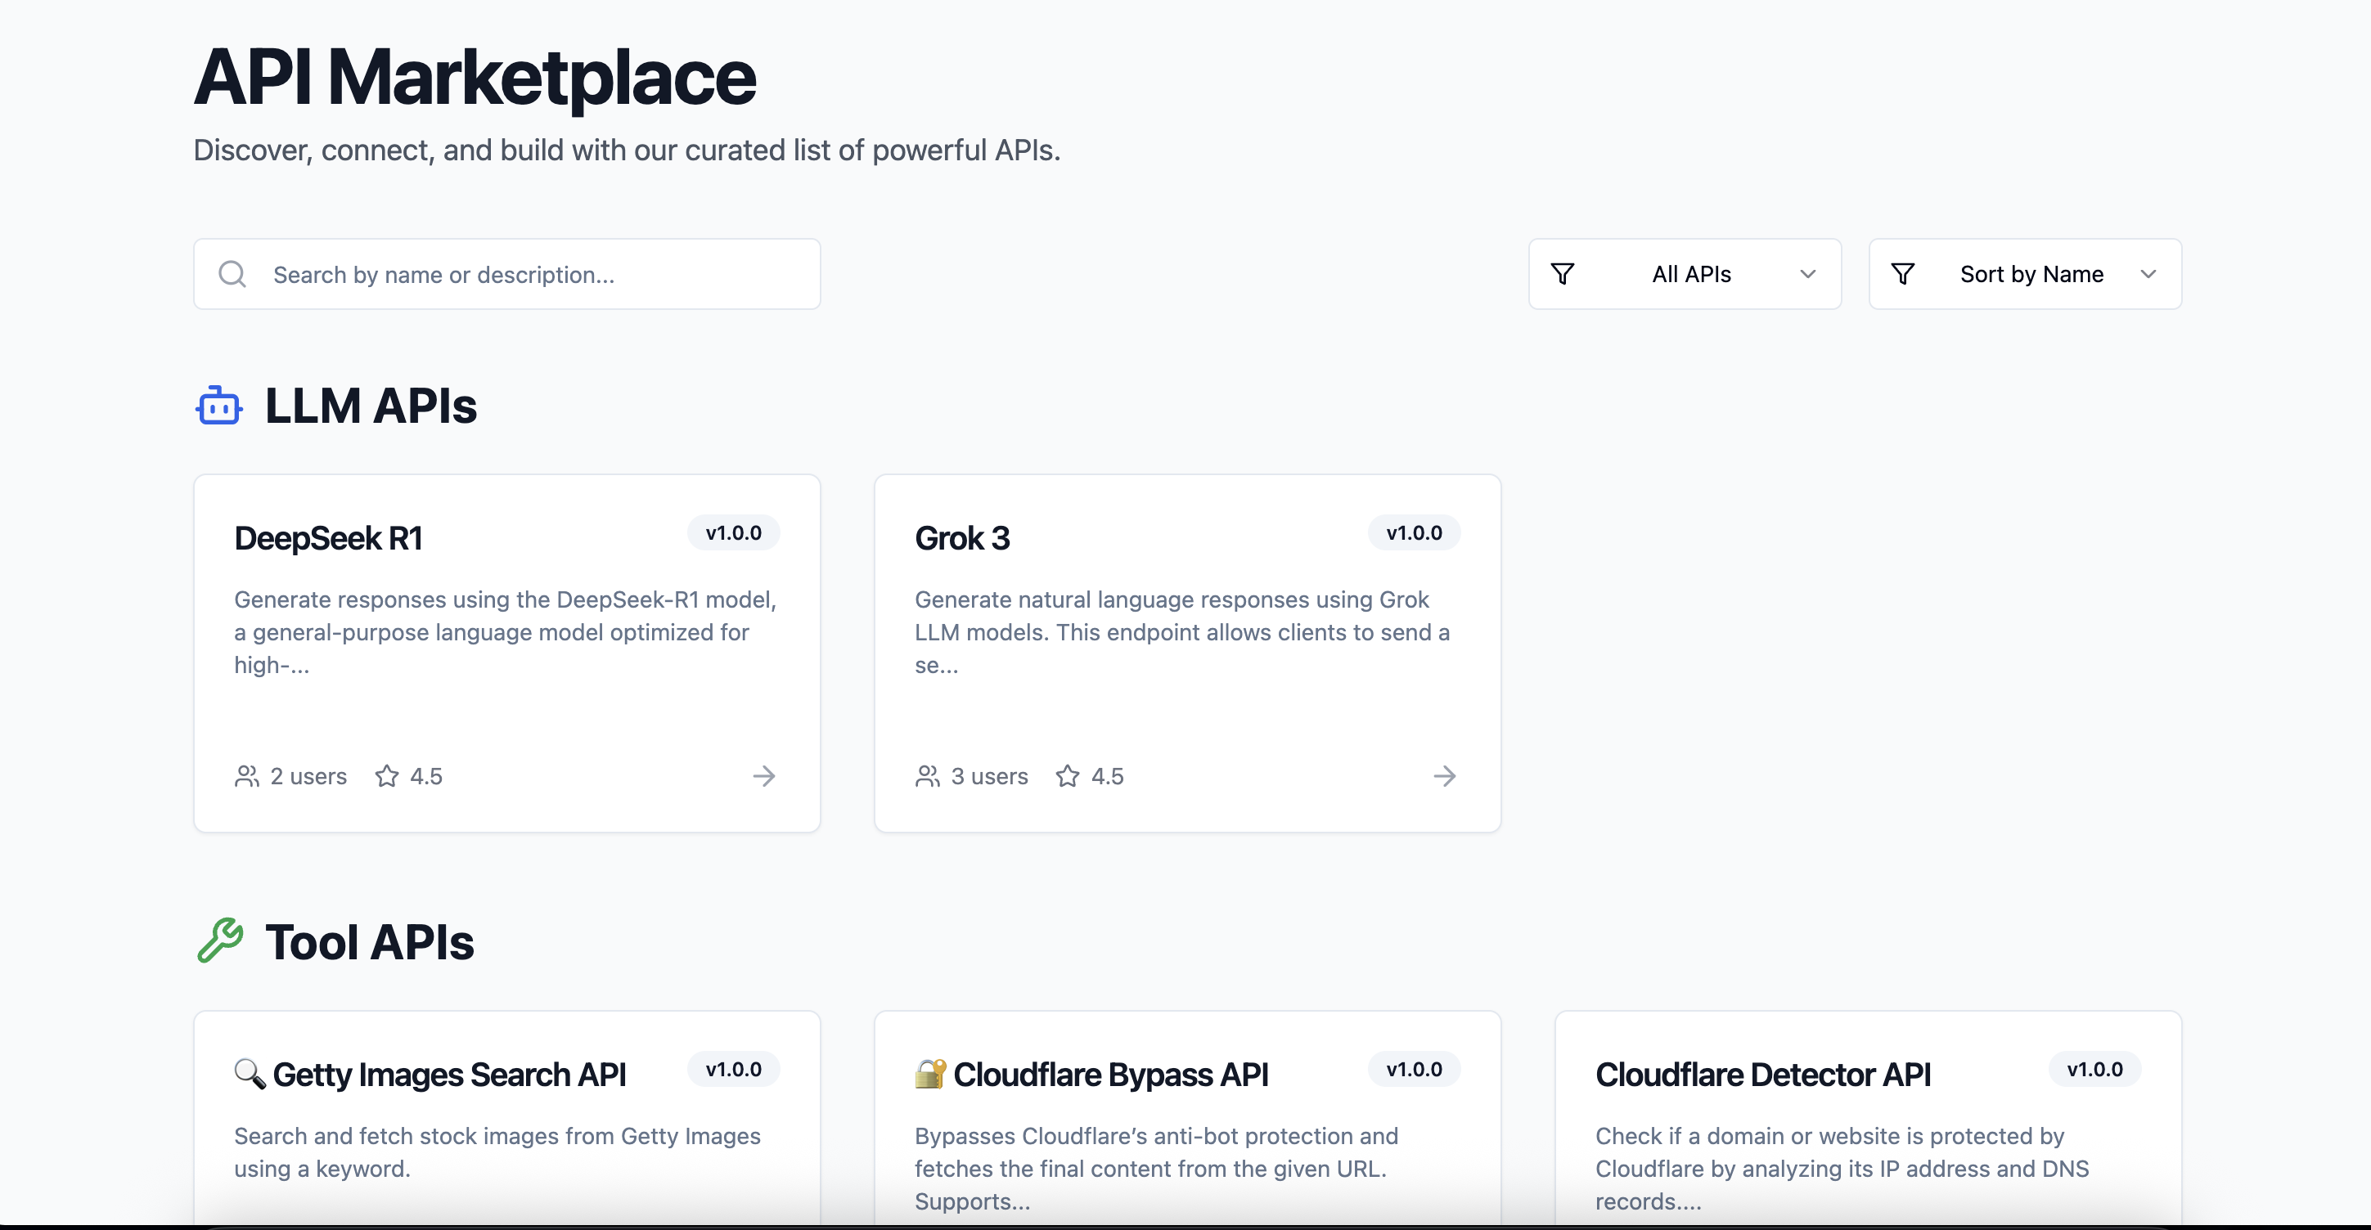Open the Grok 3 card title
Image resolution: width=2371 pixels, height=1230 pixels.
(x=962, y=538)
